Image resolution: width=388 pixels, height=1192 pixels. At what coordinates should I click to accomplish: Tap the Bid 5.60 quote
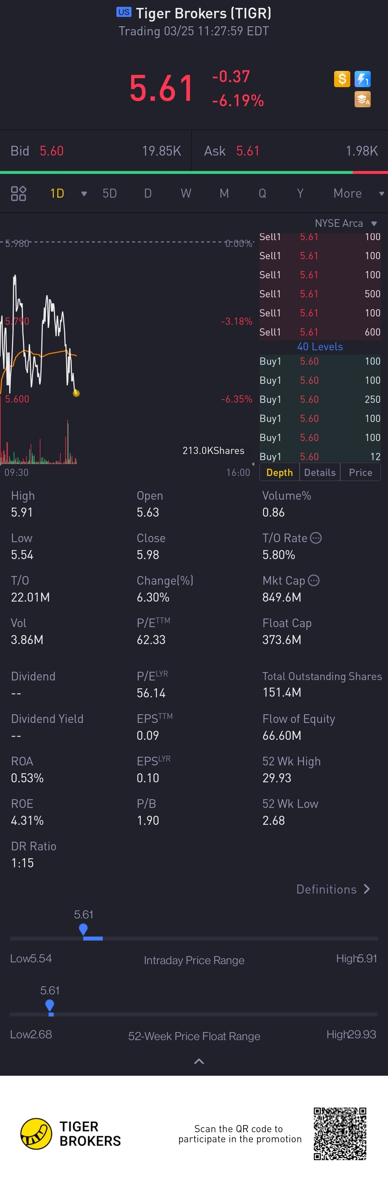click(96, 151)
